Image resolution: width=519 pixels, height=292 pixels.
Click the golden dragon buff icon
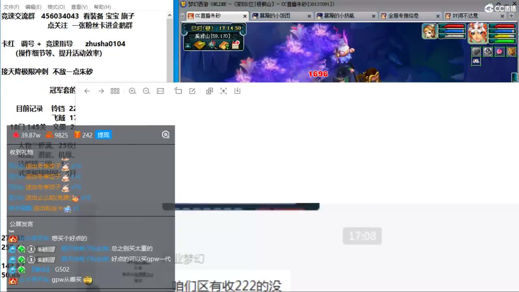click(512, 52)
